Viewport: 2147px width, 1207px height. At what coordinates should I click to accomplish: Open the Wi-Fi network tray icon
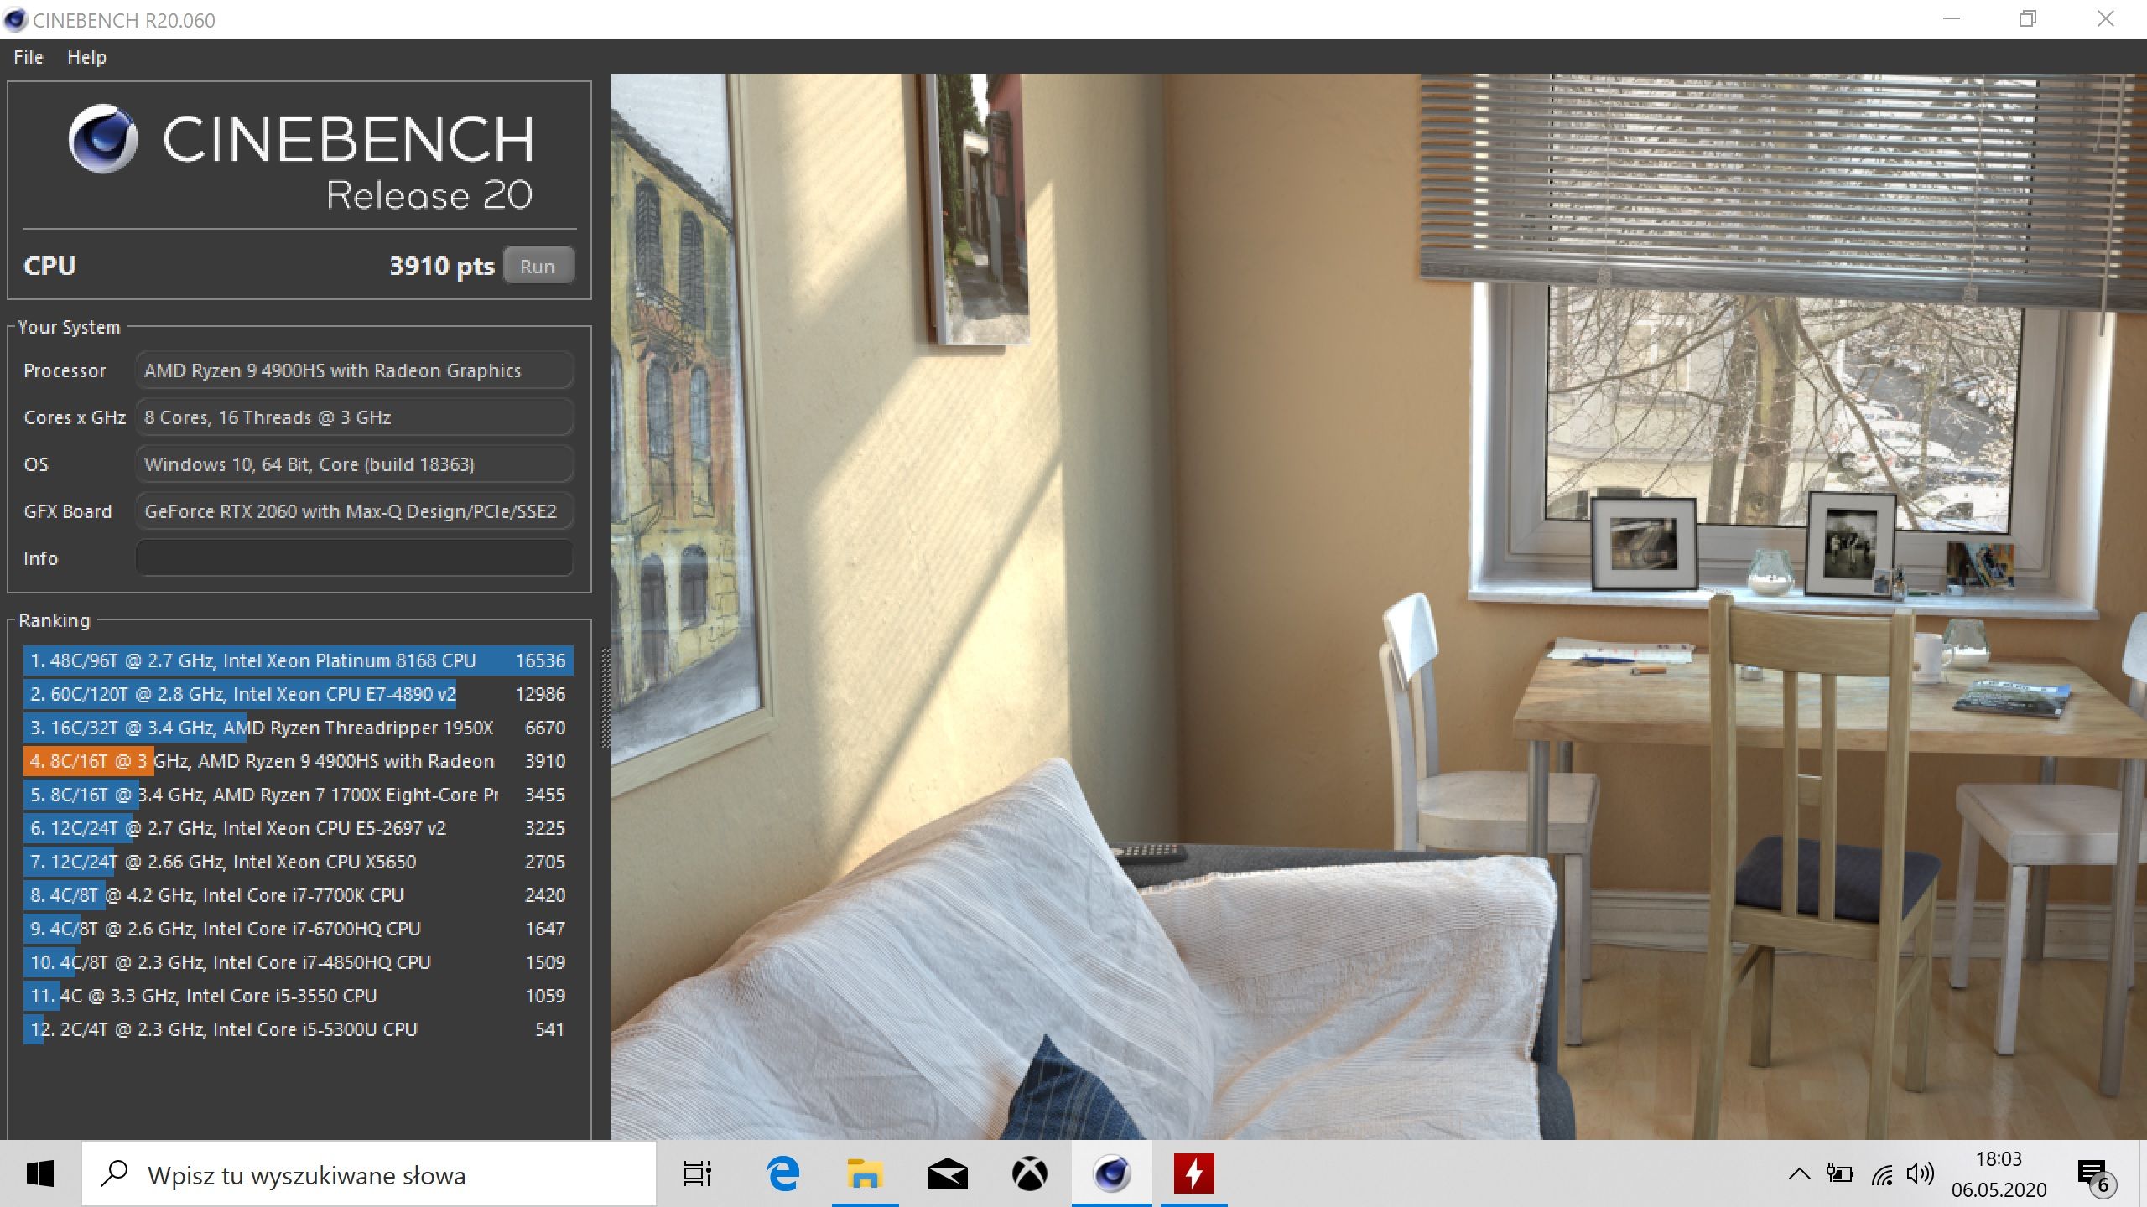pos(1881,1175)
